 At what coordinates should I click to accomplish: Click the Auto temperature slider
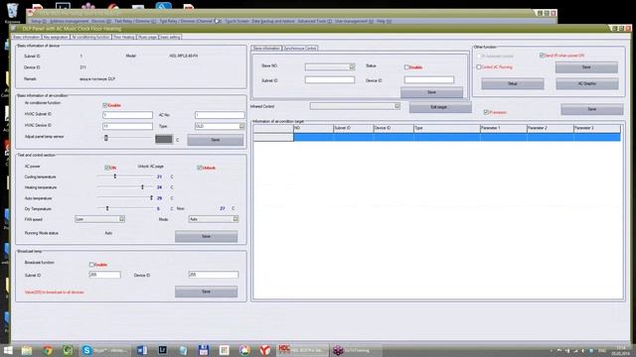click(x=126, y=198)
